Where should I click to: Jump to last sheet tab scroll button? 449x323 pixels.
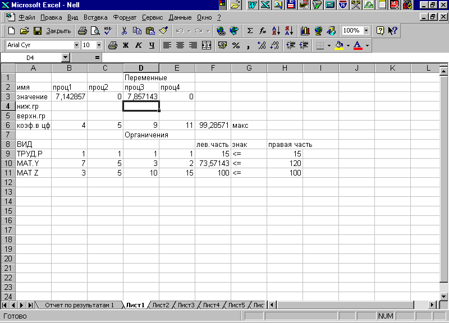coord(30,305)
